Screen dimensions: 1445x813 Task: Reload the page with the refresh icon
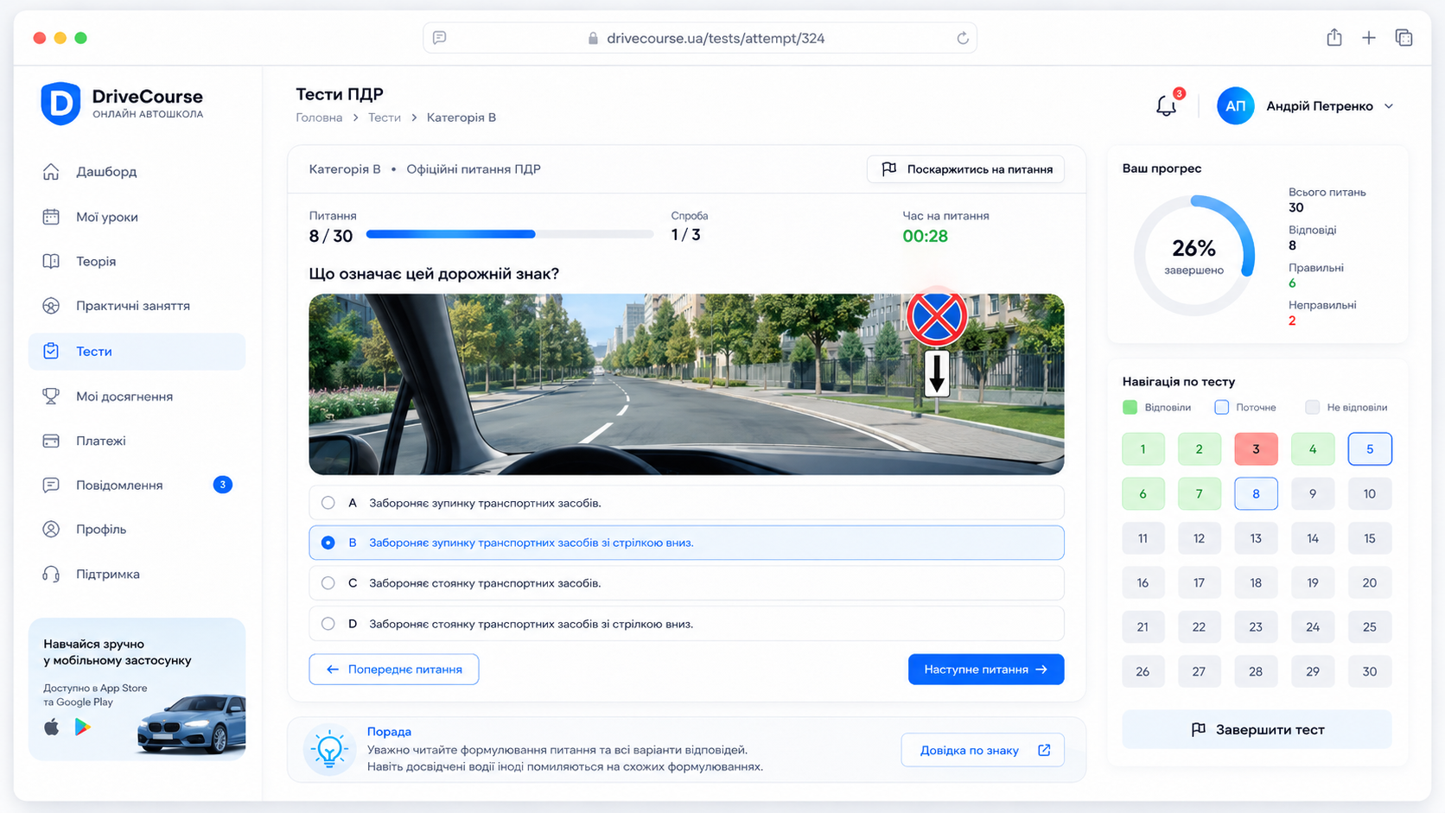click(x=962, y=38)
